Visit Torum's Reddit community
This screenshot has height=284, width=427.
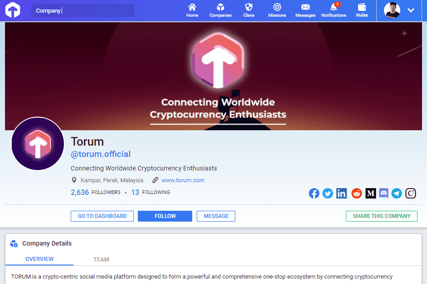click(x=357, y=193)
